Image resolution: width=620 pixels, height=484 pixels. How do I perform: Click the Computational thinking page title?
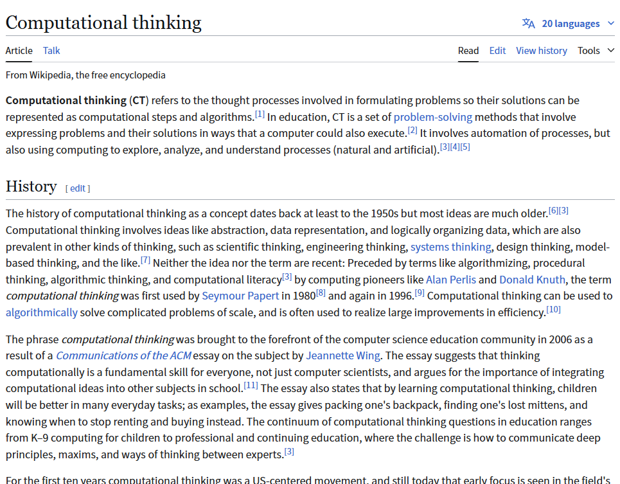[x=103, y=22]
